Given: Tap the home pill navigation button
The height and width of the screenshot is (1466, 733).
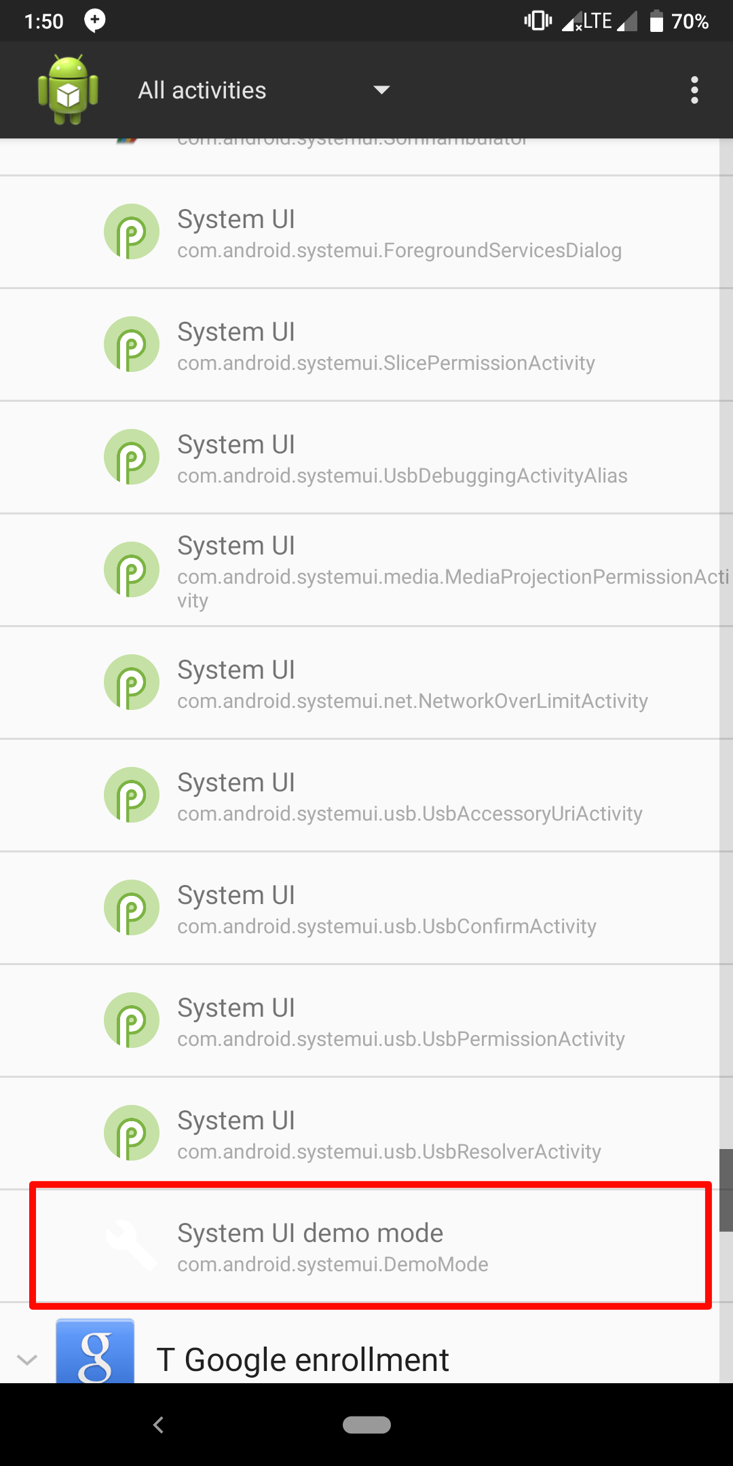Looking at the screenshot, I should coord(366,1425).
